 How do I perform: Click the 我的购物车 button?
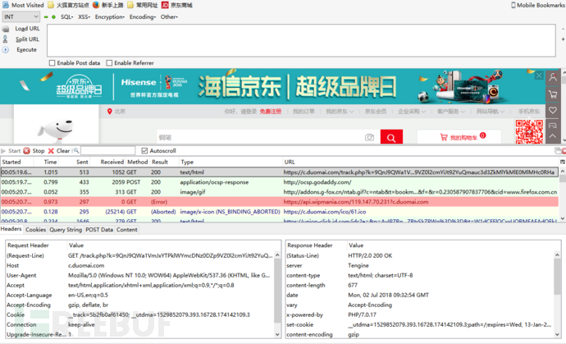459,137
